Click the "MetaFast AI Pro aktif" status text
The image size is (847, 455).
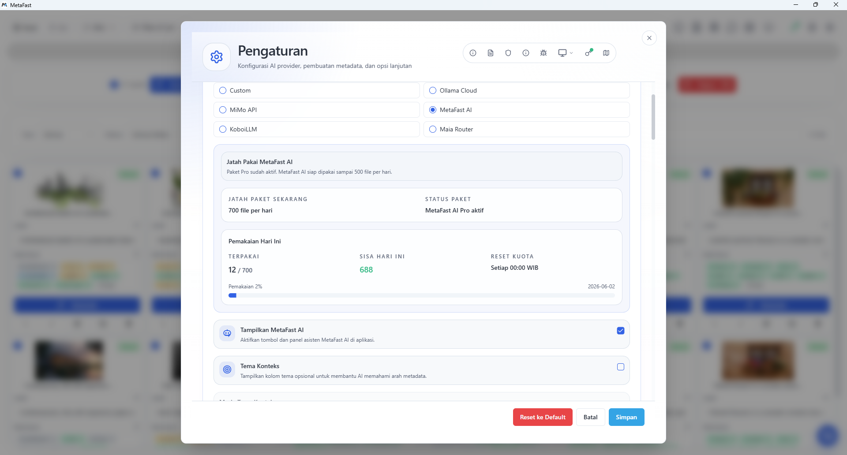[454, 211]
